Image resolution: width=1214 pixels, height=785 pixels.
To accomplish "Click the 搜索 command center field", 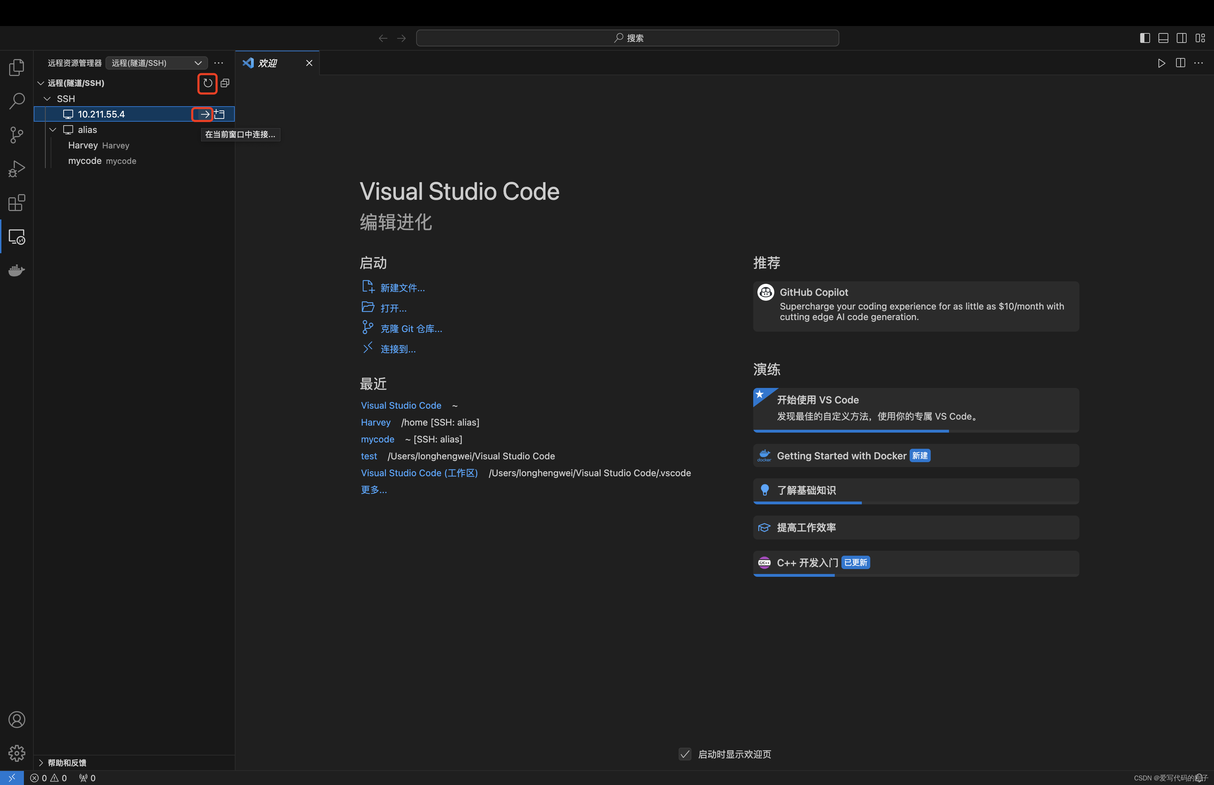I will 627,38.
